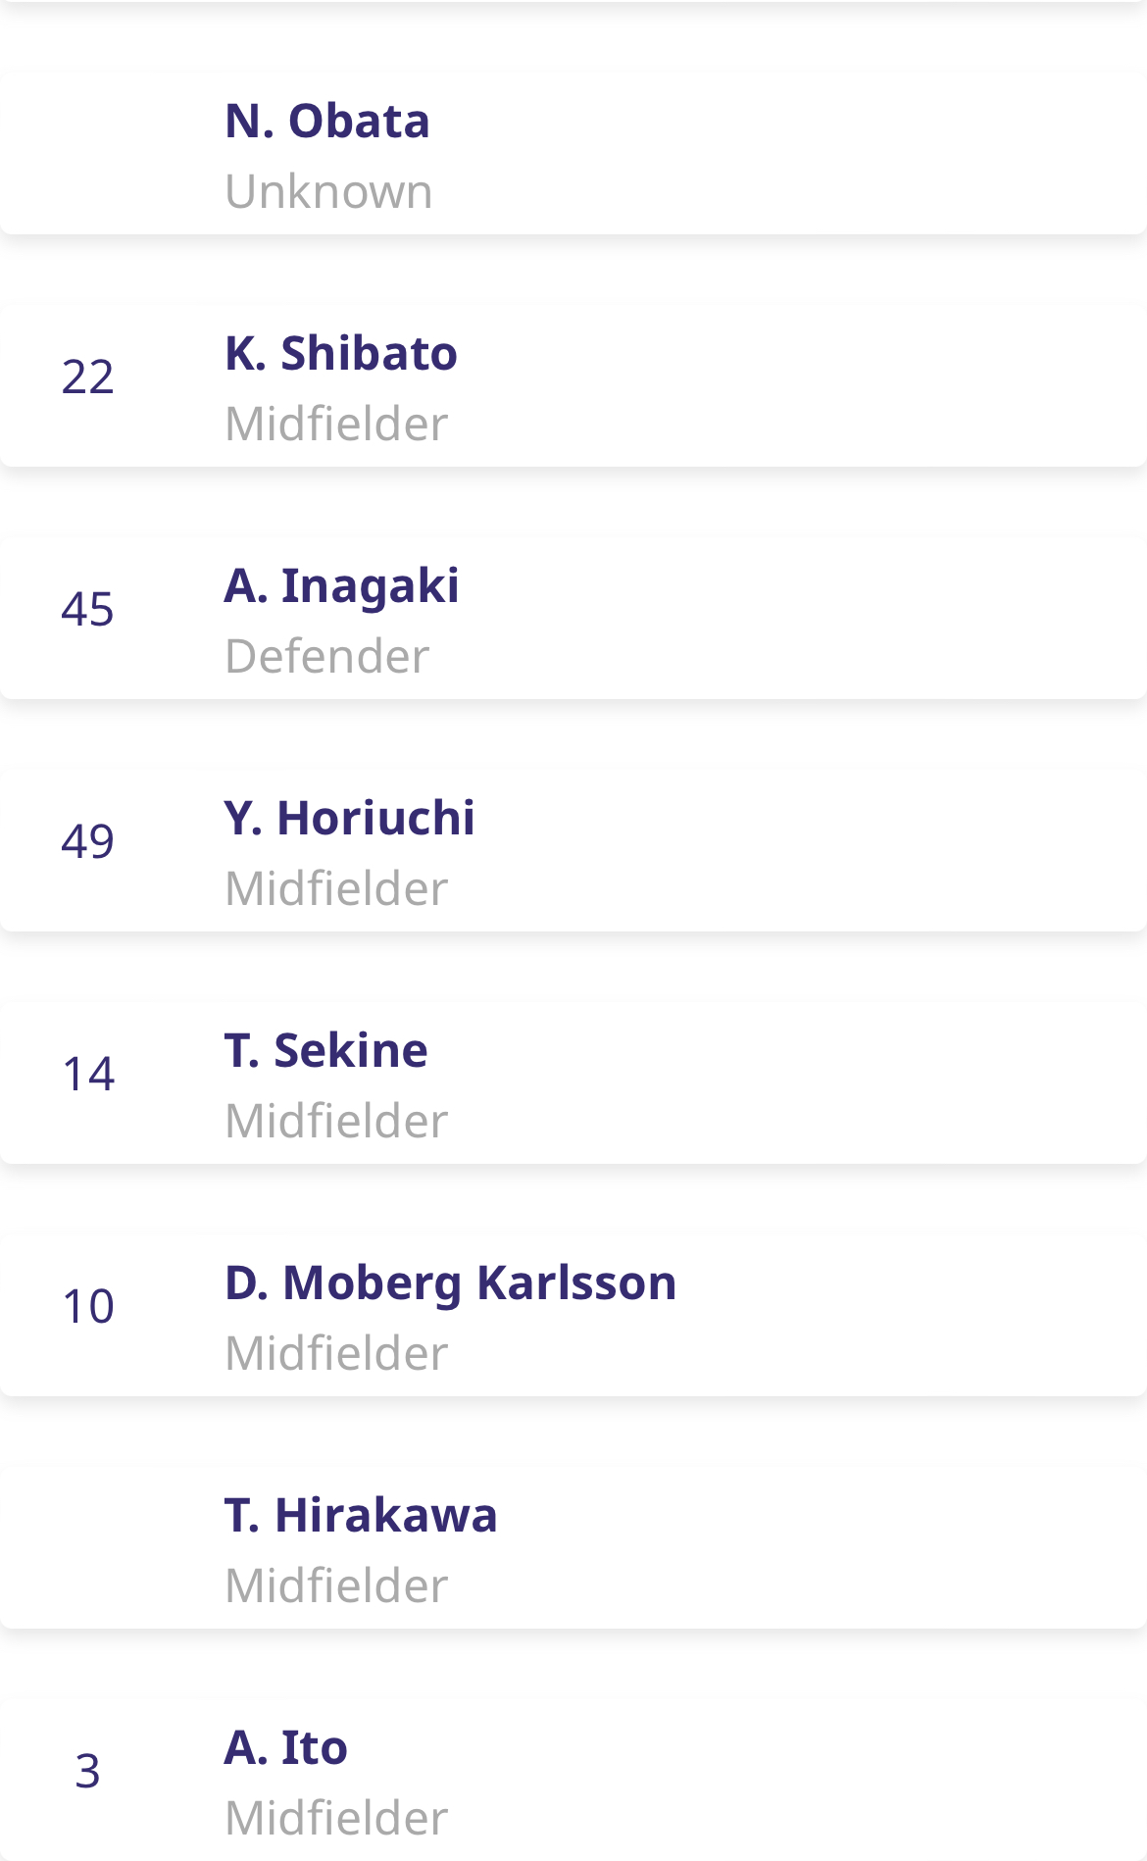Screen dimensions: 1147x1861
Task: Open T. Sekine player profile
Action: tap(325, 1051)
